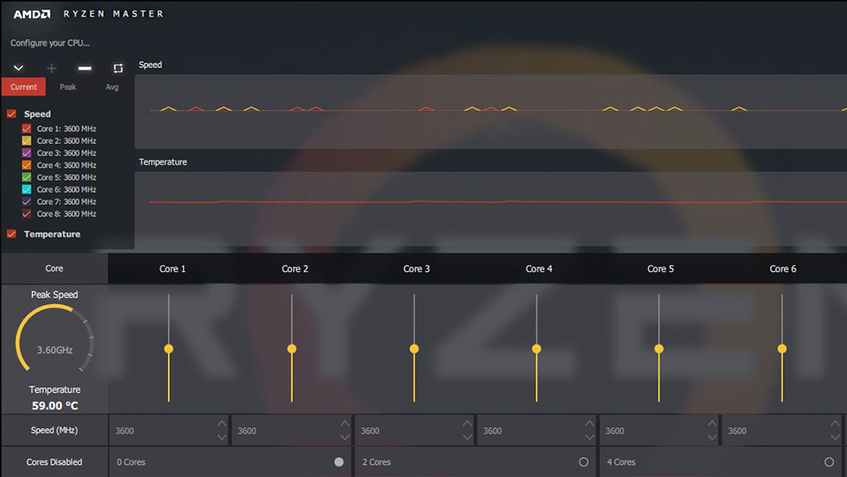Uncheck Core 2: 3600 MHz checkbox
The image size is (847, 477).
point(26,140)
